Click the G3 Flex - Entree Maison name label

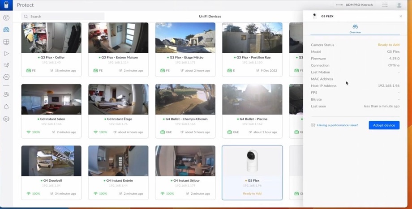tap(120, 57)
